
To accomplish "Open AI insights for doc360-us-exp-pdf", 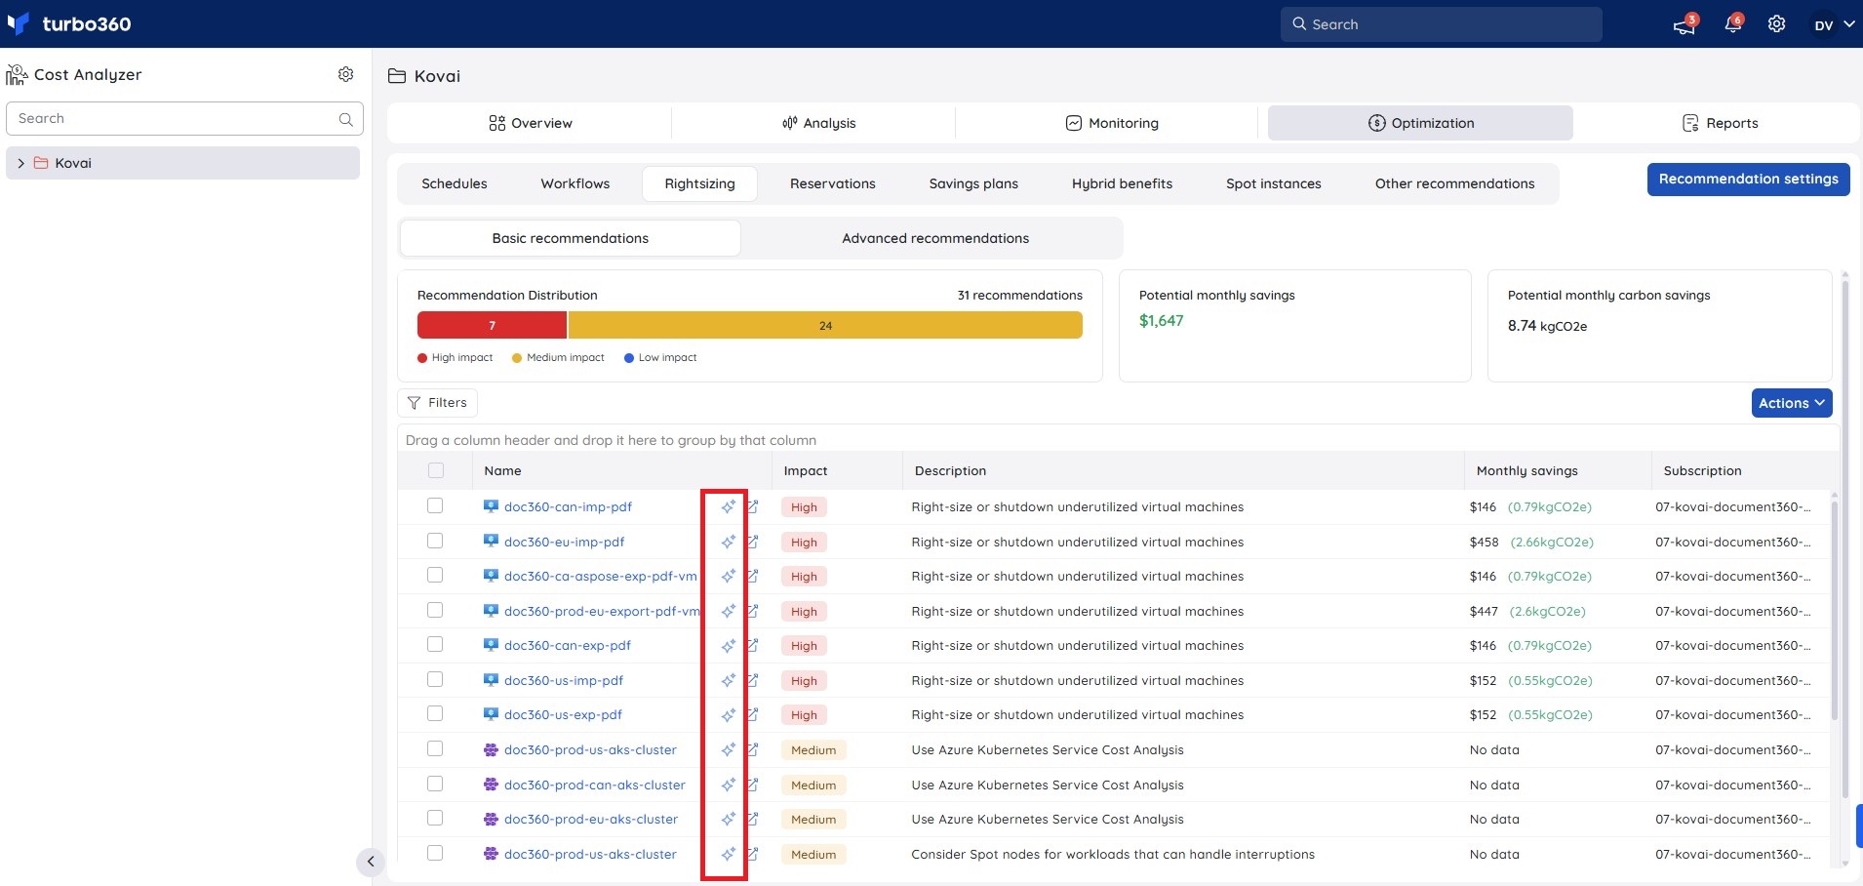I will point(728,715).
